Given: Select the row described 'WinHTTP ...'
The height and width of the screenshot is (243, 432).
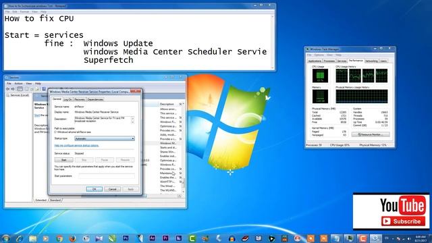Looking at the screenshot, I should pyautogui.click(x=168, y=182).
